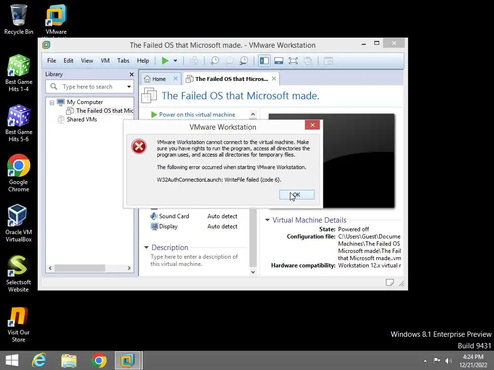Viewport: 494px width, 370px height.
Task: Toggle the thumbnail bar toolbar icon
Action: click(x=279, y=61)
